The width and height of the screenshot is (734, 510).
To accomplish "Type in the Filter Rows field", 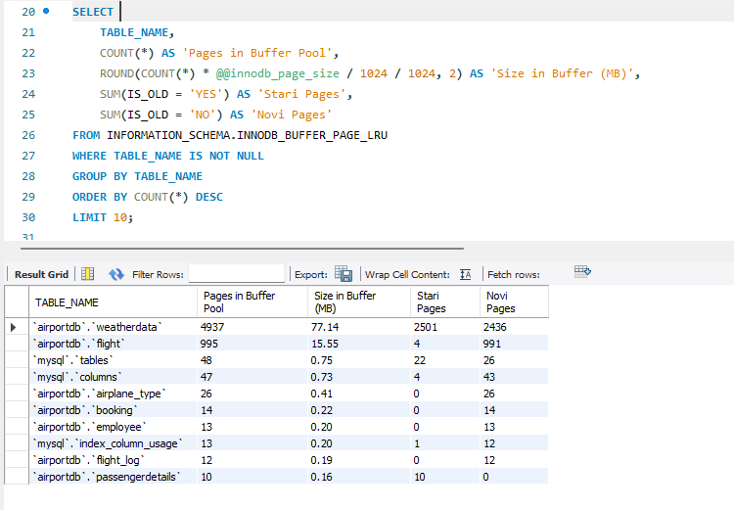I will [x=236, y=274].
